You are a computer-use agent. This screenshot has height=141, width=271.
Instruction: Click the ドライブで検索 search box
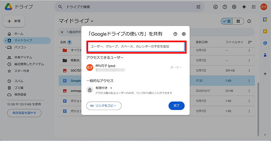coord(129,7)
